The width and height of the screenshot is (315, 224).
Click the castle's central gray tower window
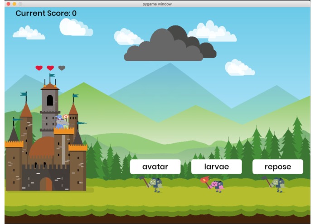coord(50,100)
